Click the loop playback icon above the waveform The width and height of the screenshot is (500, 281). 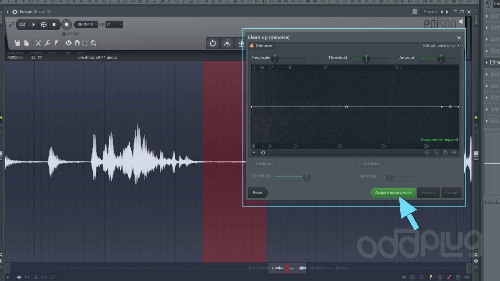[x=213, y=43]
